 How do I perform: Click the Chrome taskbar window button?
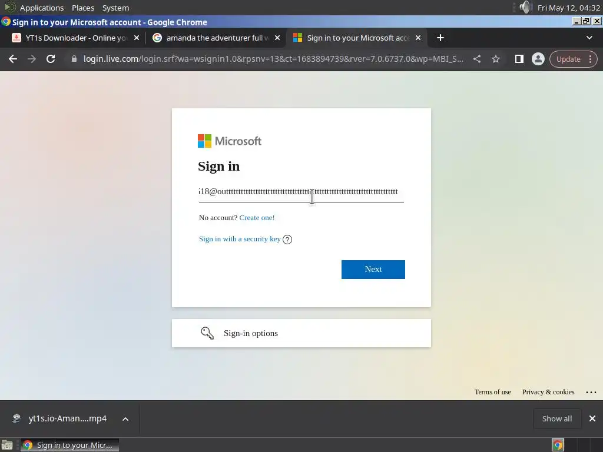tap(69, 445)
